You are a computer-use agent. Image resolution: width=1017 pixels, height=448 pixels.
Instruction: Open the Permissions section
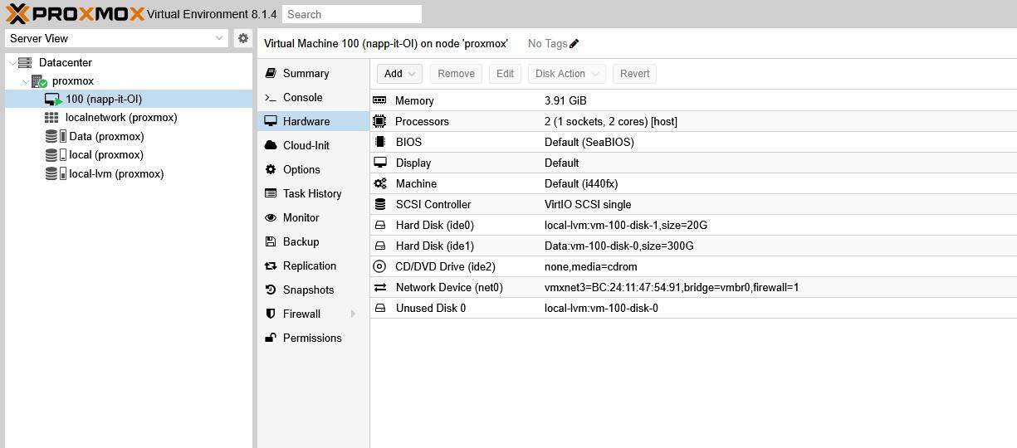pos(313,338)
